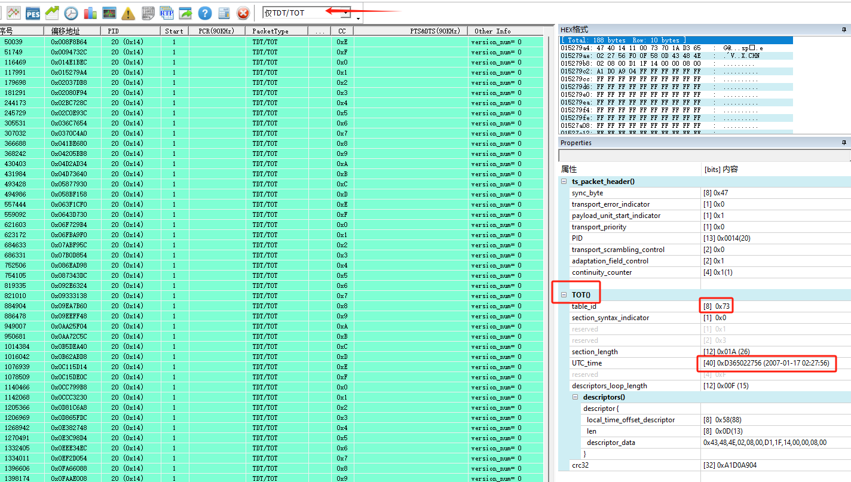Select the row with offset 0x0370C4A0
The image size is (851, 482).
click(271, 133)
